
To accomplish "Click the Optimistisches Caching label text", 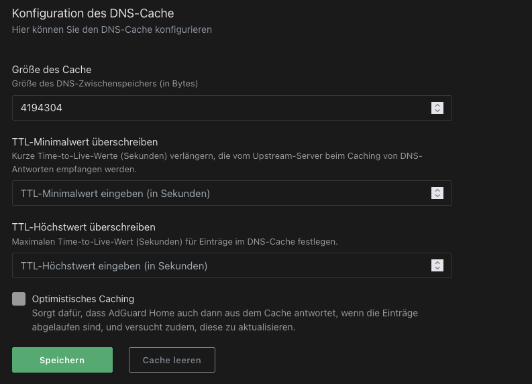I will click(x=83, y=299).
